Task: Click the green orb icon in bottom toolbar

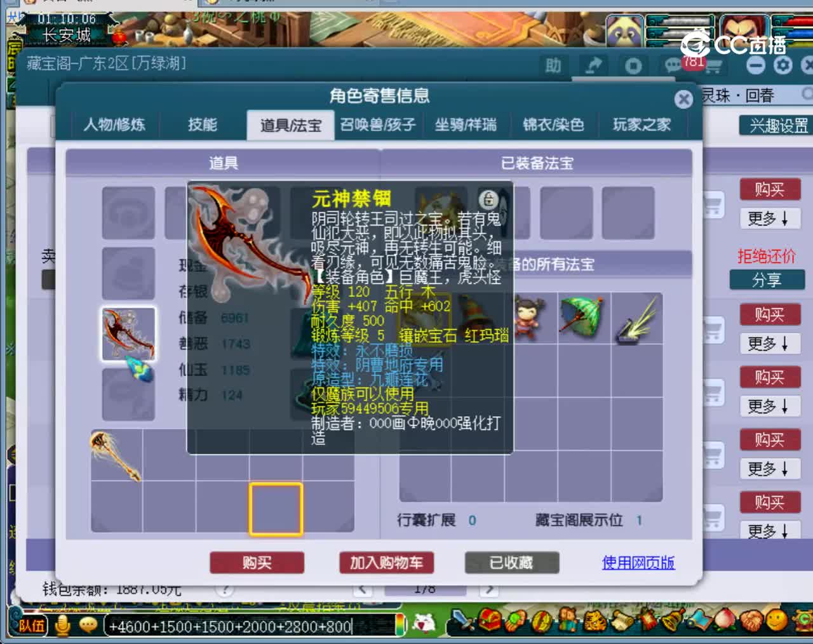Action: pyautogui.click(x=516, y=621)
